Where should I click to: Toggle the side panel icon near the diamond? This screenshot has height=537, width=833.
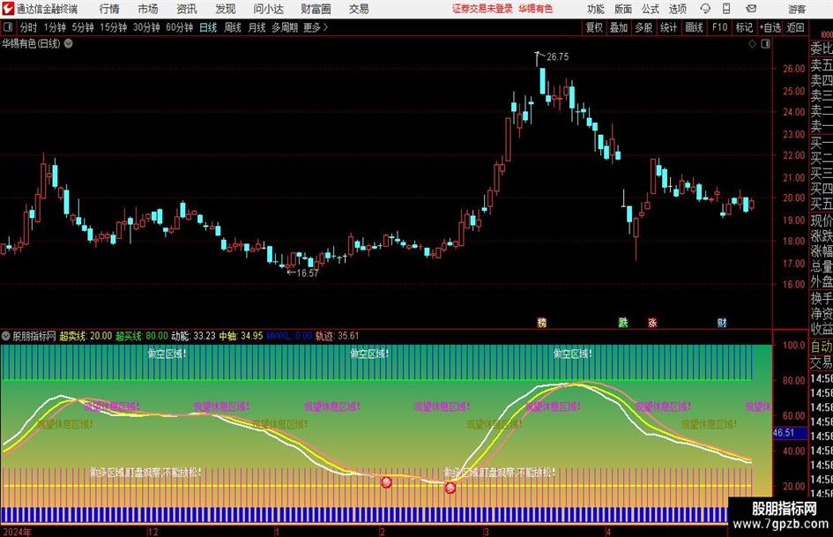tap(765, 44)
